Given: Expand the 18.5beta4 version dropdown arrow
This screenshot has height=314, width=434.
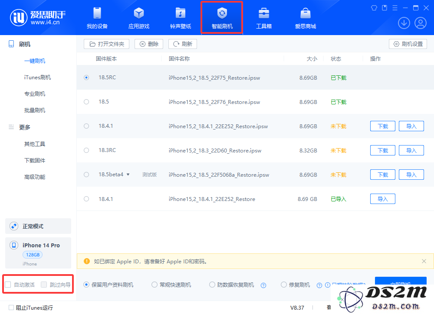Looking at the screenshot, I should point(128,175).
